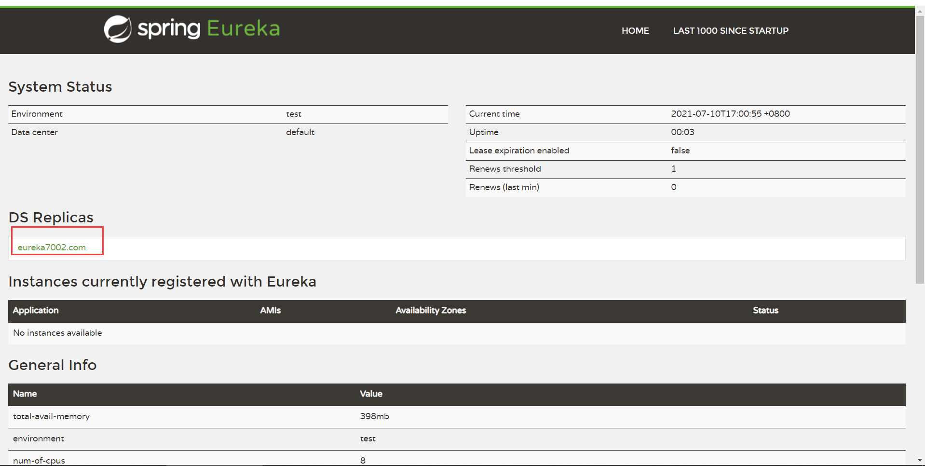Click the 398mb memory value

374,416
